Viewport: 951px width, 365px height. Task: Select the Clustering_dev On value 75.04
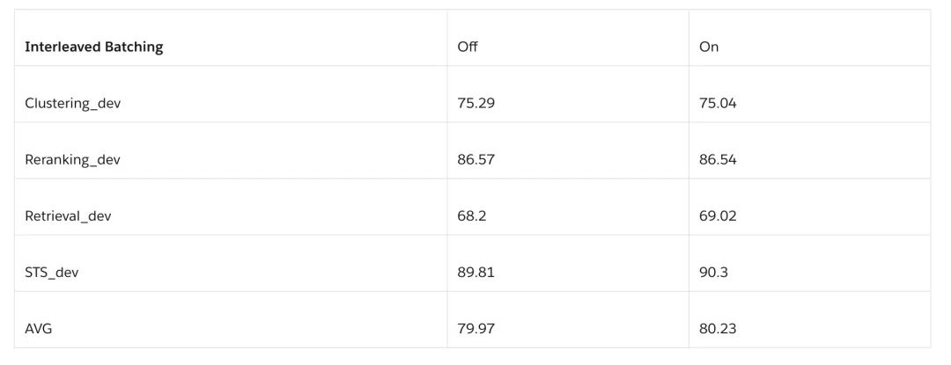coord(718,103)
